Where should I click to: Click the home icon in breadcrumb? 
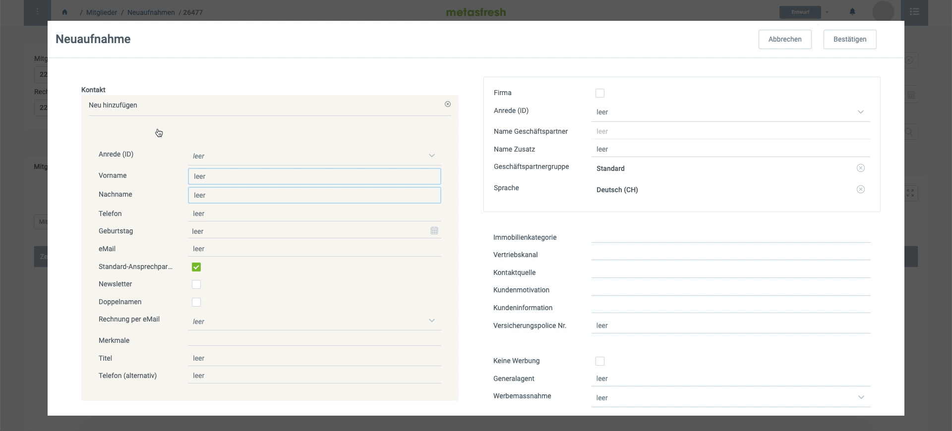[64, 12]
